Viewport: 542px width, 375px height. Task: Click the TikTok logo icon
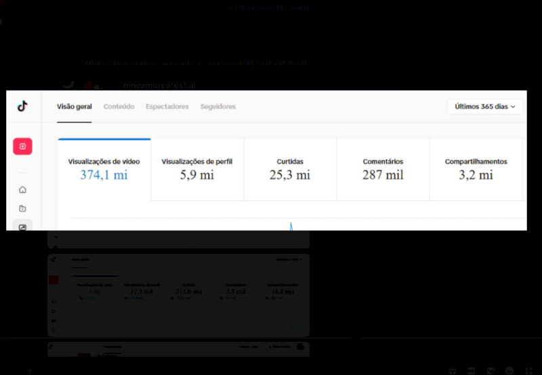22,106
